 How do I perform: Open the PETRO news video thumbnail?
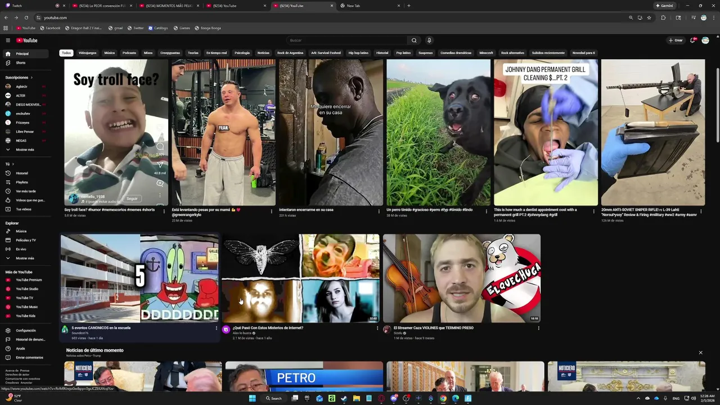[304, 376]
